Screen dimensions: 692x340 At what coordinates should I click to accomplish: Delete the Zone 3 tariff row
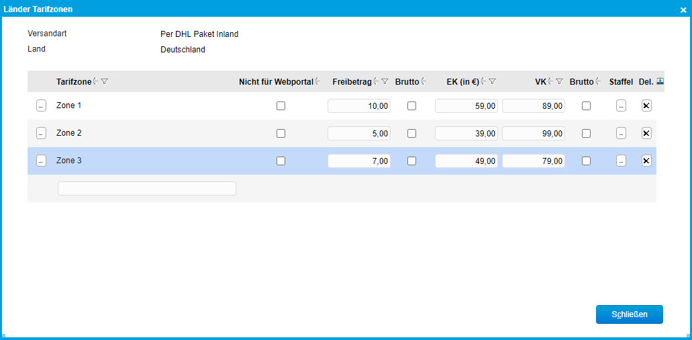[646, 161]
